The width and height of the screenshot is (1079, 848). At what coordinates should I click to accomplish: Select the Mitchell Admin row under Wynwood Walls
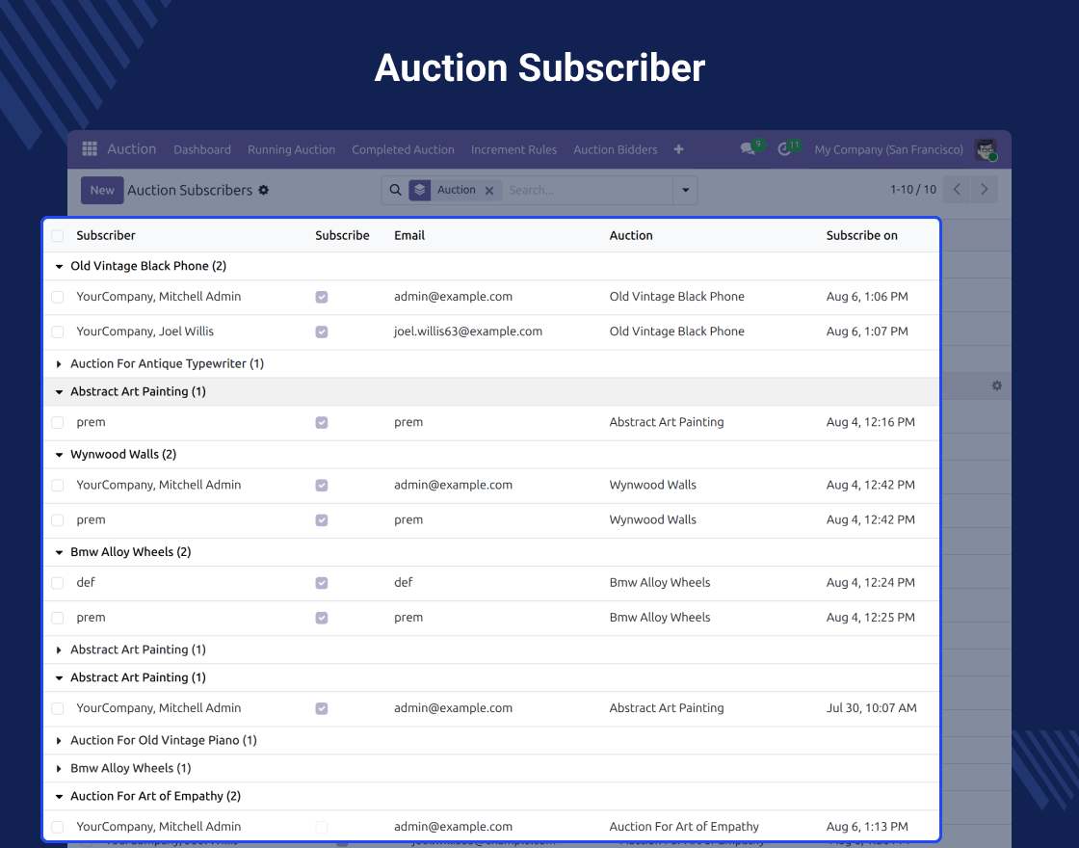(x=58, y=486)
